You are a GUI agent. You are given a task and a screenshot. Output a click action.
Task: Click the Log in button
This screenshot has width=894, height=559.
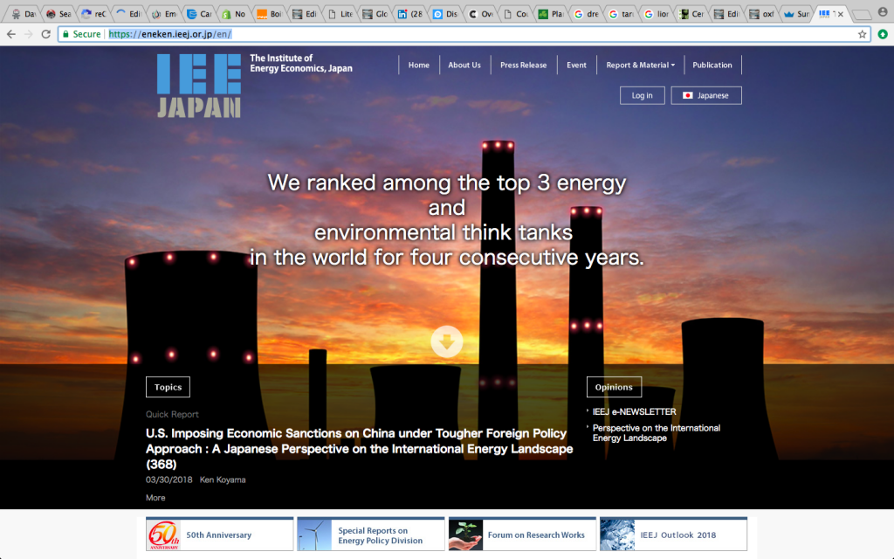pyautogui.click(x=642, y=95)
